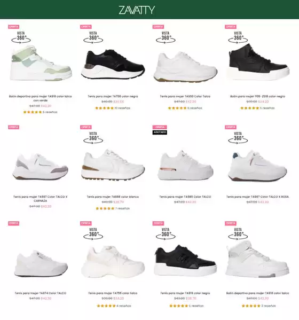Viewport: 299px width, 320px height.
Task: Open product link Tenis TA980 Color TALCO
Action: 185,197
